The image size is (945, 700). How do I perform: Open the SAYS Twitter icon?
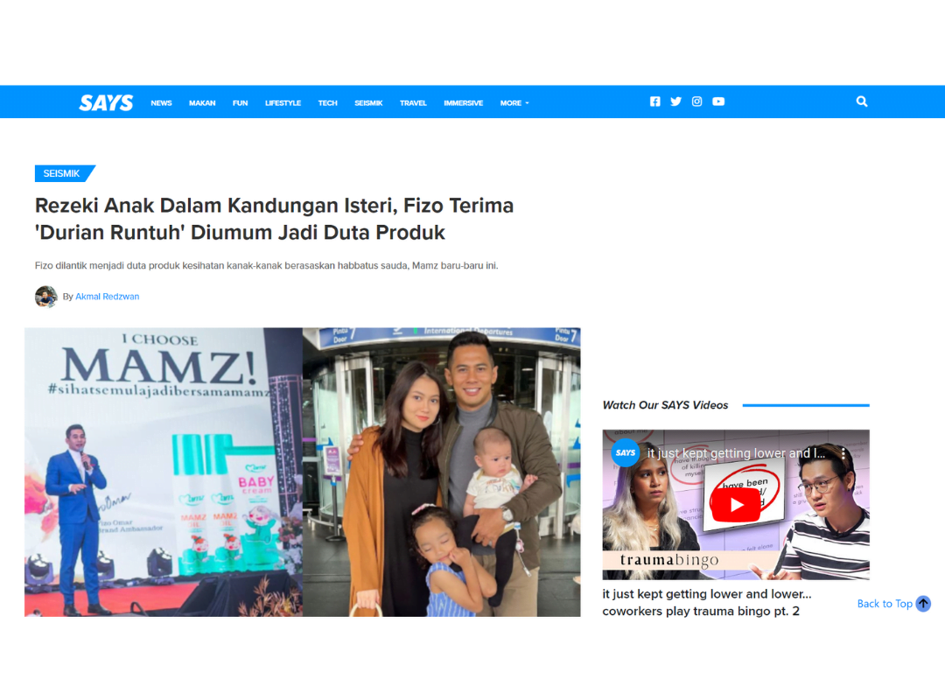coord(675,101)
